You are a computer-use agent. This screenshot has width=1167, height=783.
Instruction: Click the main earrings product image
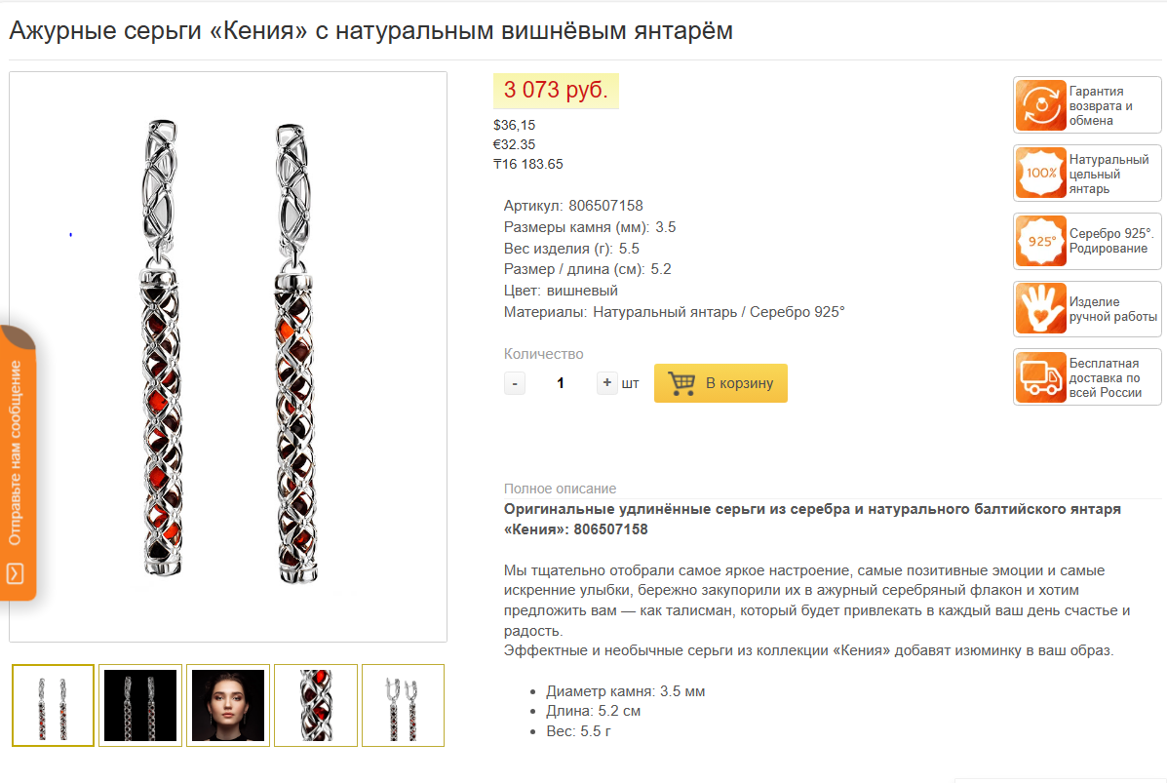point(228,357)
